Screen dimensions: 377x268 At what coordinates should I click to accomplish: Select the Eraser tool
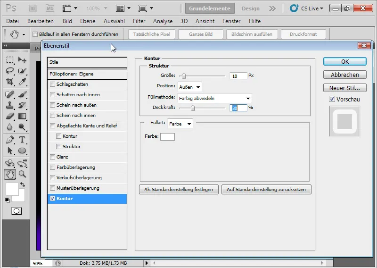pyautogui.click(x=10, y=116)
